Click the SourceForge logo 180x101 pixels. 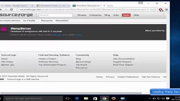pyautogui.click(x=16, y=15)
